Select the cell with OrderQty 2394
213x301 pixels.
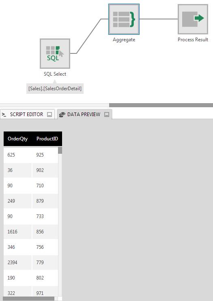[18, 263]
